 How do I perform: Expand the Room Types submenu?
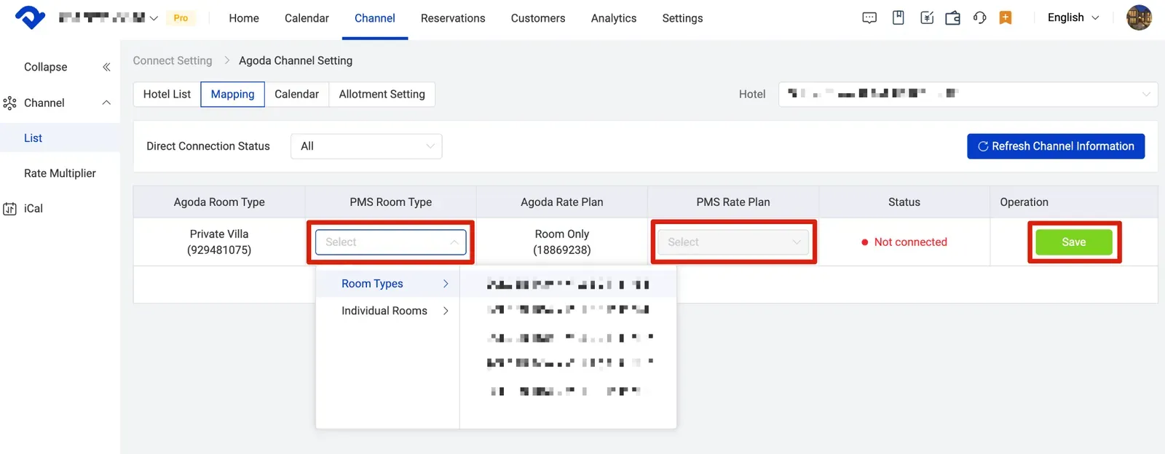tap(387, 284)
